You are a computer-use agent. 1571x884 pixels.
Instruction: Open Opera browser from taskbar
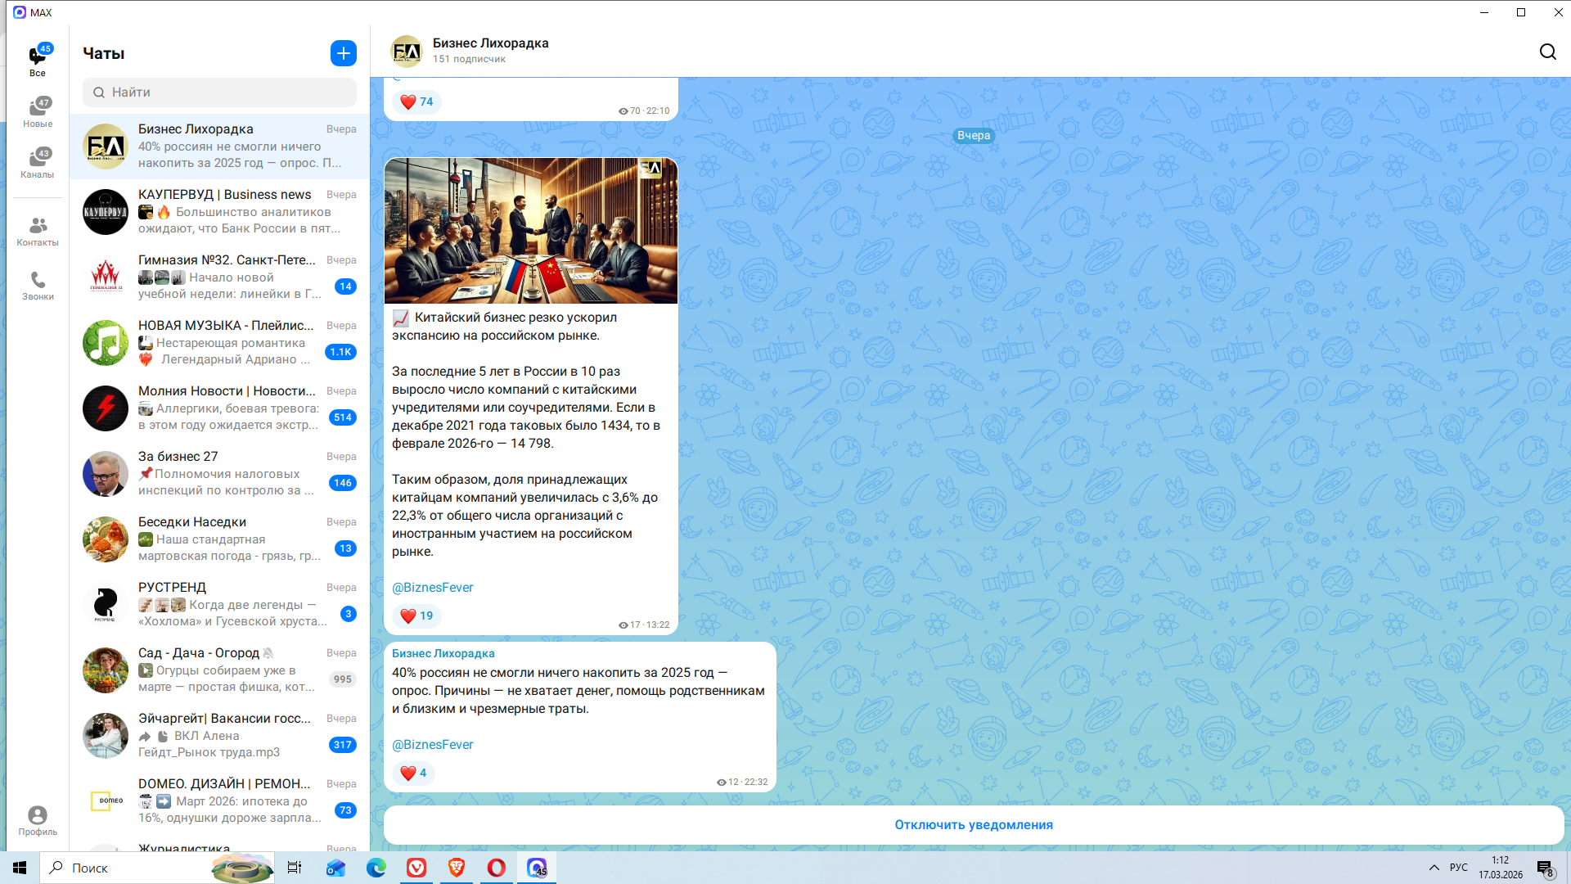[x=497, y=868]
